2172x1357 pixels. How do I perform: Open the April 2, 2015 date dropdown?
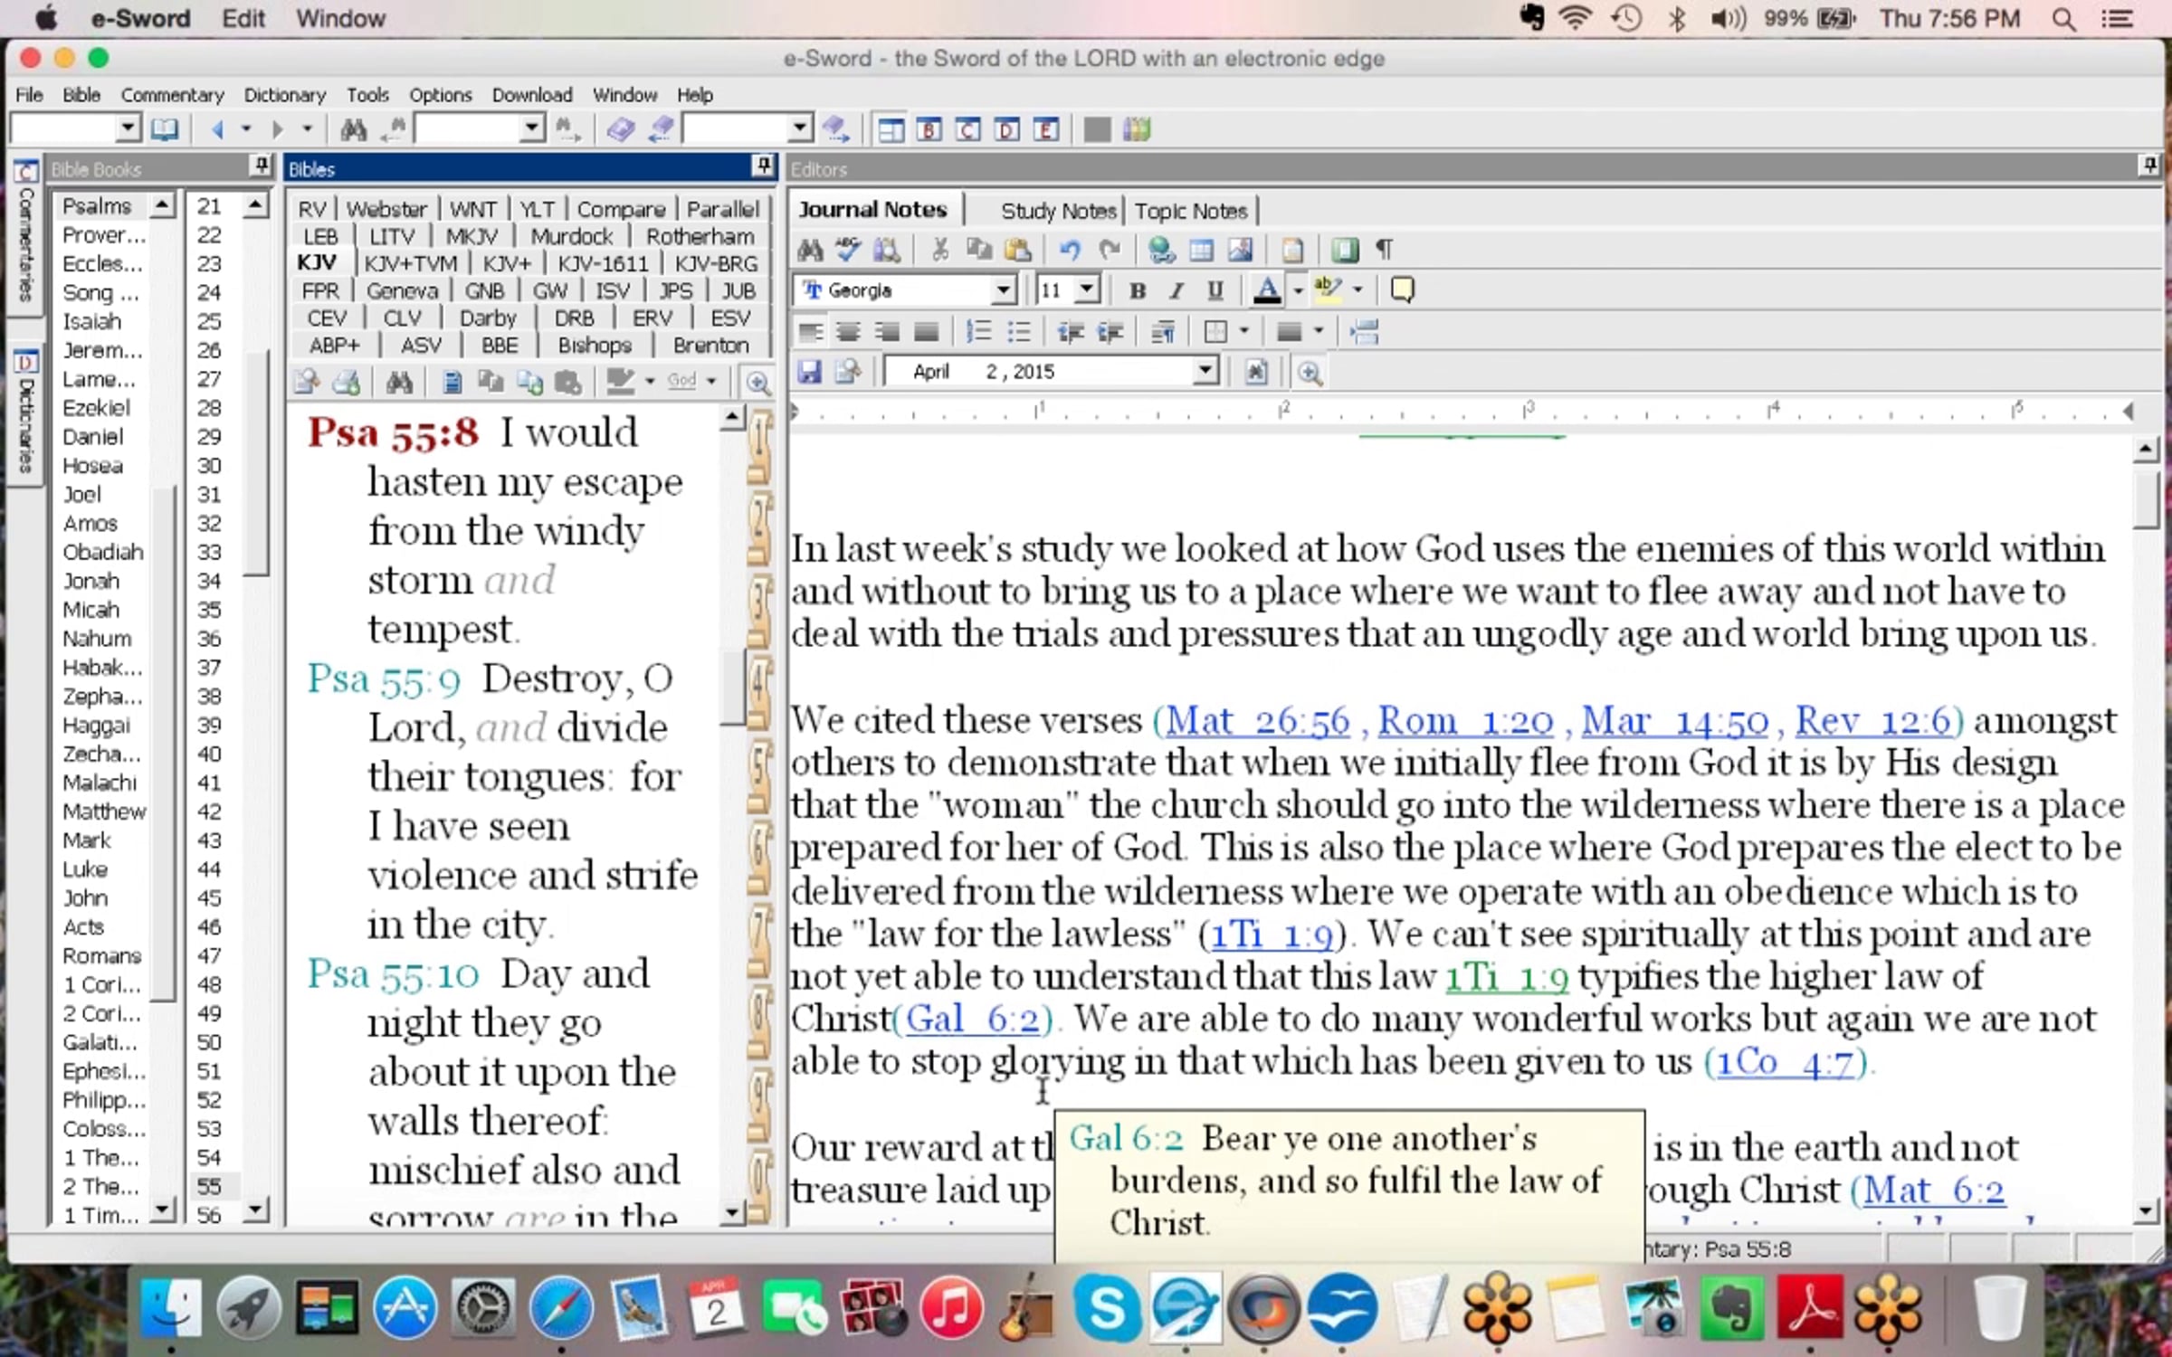coord(1205,371)
